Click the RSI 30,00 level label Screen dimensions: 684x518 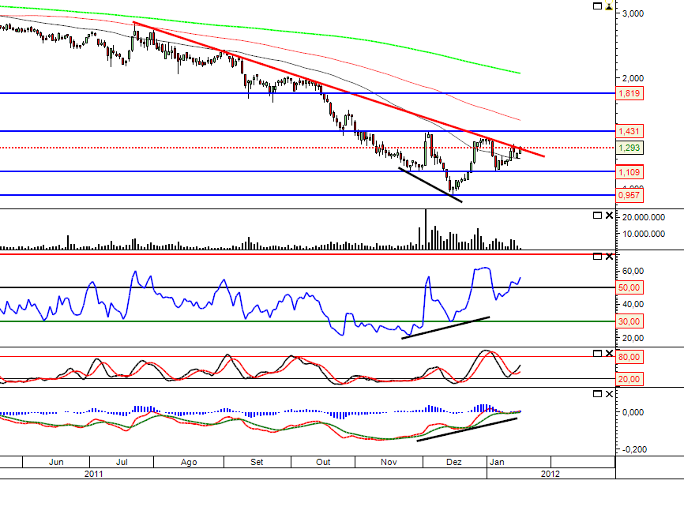point(630,321)
